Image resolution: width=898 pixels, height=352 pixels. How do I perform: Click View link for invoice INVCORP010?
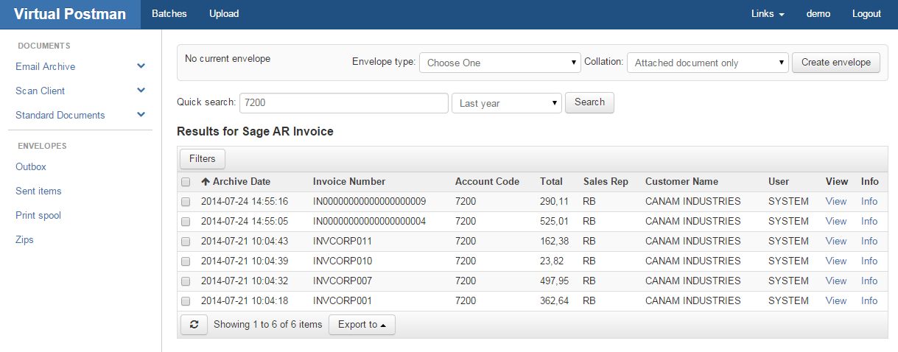coord(836,261)
